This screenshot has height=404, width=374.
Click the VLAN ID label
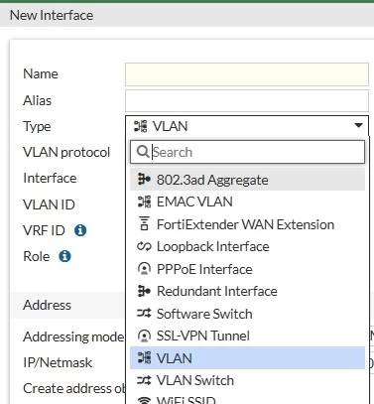(49, 204)
